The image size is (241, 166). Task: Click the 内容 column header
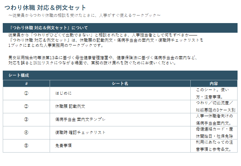click(x=214, y=84)
